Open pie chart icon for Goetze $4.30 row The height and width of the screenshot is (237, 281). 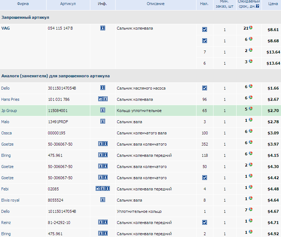tap(251, 165)
